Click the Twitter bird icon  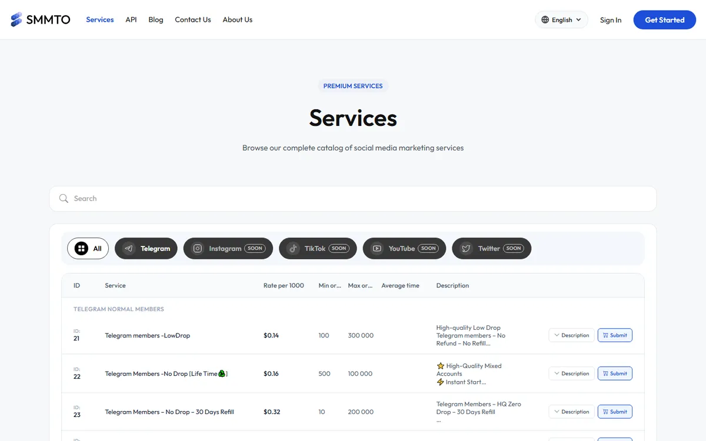click(466, 248)
